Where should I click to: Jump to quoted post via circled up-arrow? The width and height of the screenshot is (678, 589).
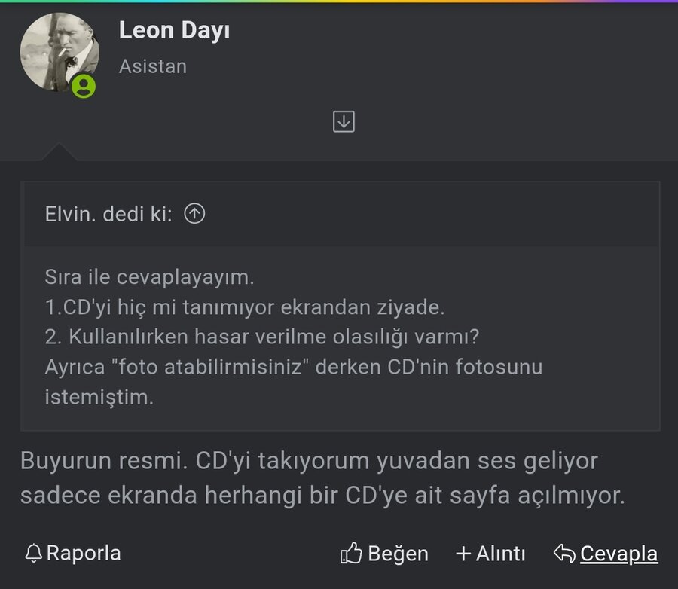coord(195,215)
